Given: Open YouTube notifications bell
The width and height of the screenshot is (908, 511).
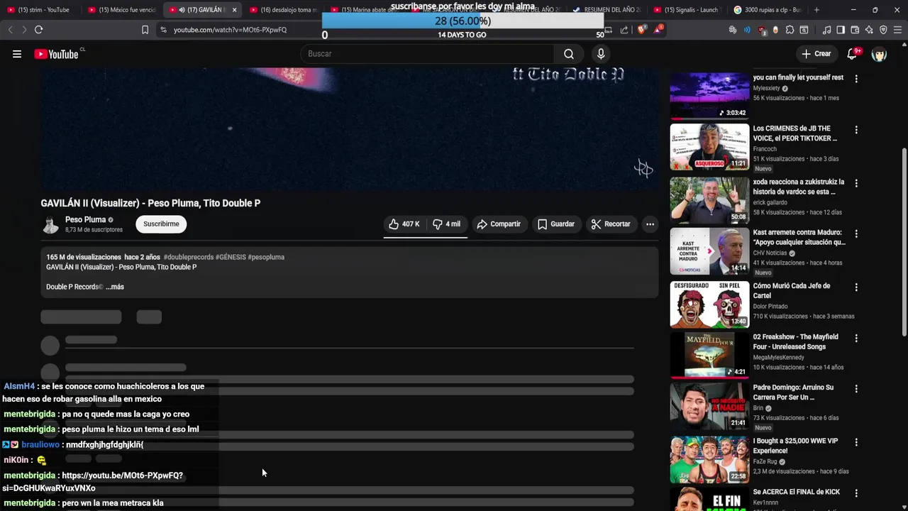Looking at the screenshot, I should (853, 54).
